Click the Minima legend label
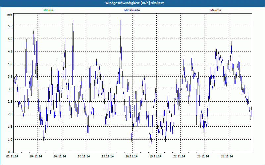The image size is (265, 165). pos(48,10)
